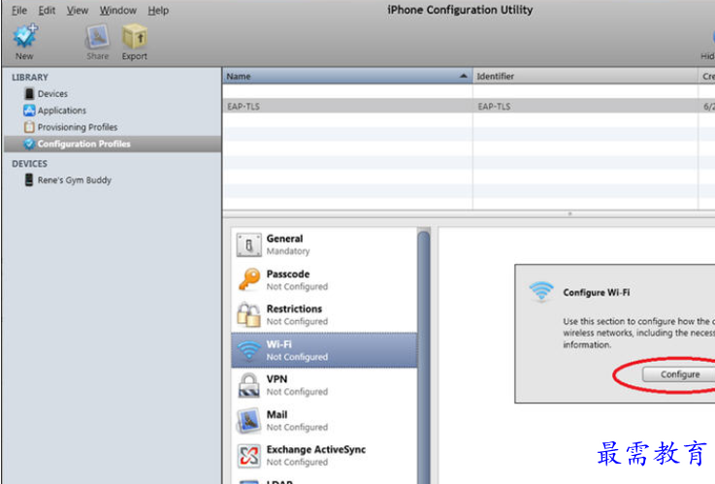Click the Rene's Gym Buddy phone icon

(29, 180)
